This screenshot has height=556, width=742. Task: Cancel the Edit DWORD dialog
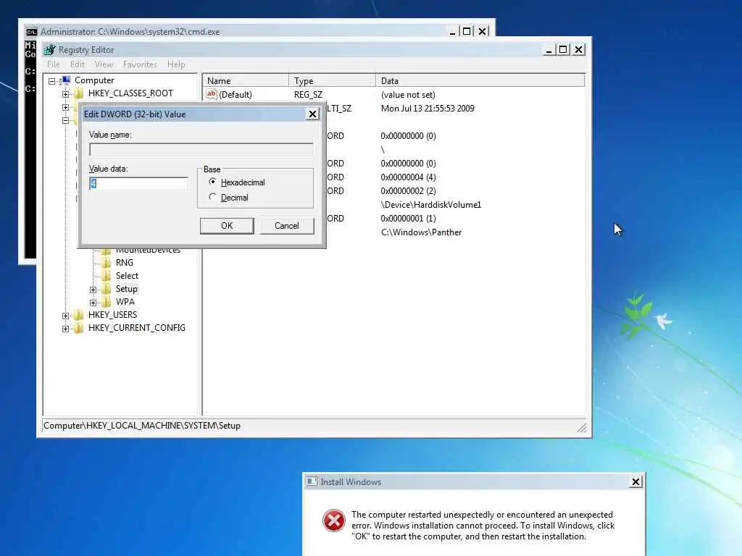point(287,226)
